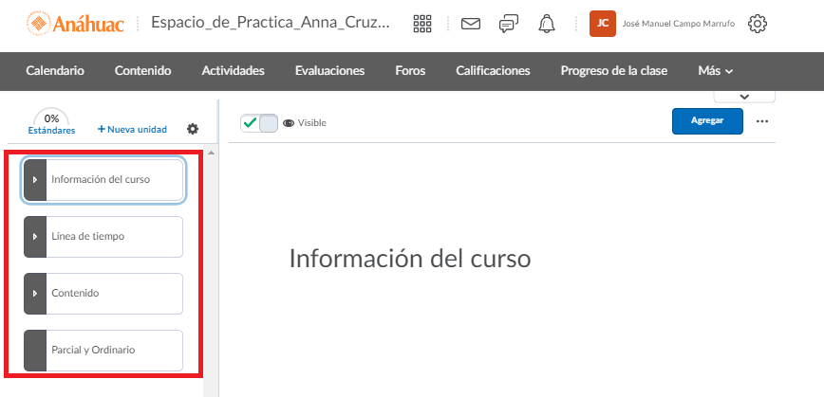Open the course selector grid icon
The width and height of the screenshot is (824, 397).
click(423, 25)
